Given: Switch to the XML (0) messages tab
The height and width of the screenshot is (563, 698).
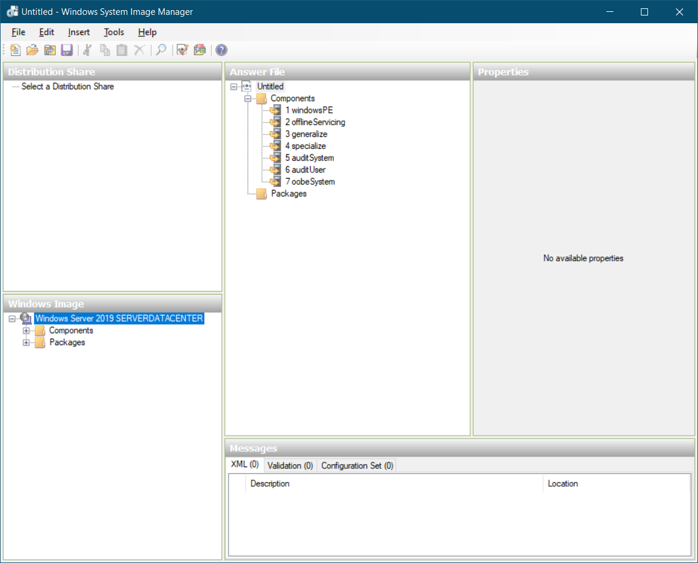Looking at the screenshot, I should coord(245,465).
